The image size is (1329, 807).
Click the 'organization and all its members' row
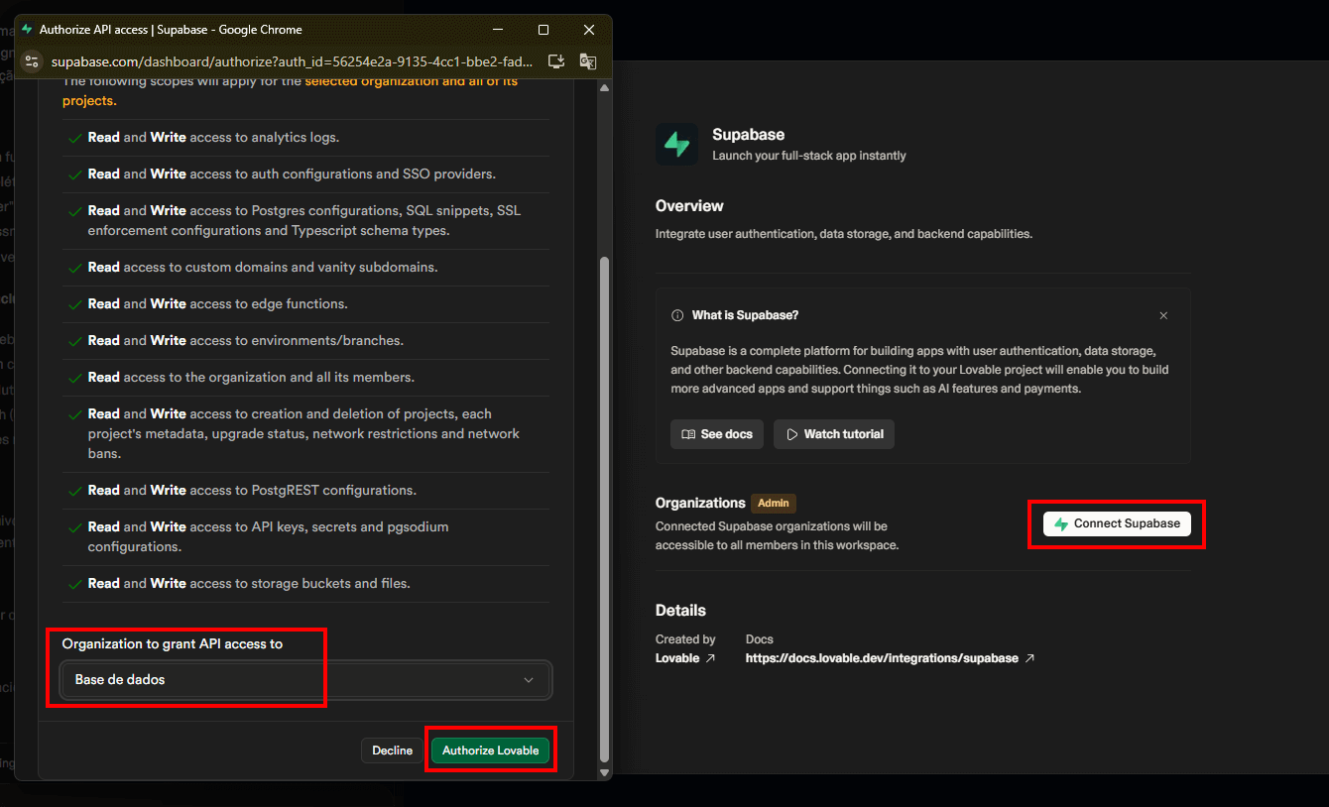pyautogui.click(x=305, y=378)
